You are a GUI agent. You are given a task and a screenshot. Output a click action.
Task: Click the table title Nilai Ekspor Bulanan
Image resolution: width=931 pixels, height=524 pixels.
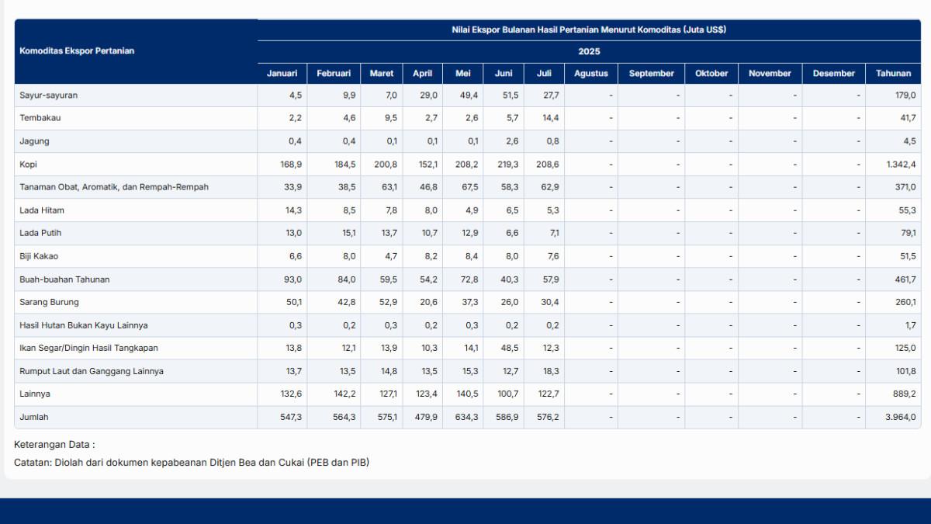(589, 29)
